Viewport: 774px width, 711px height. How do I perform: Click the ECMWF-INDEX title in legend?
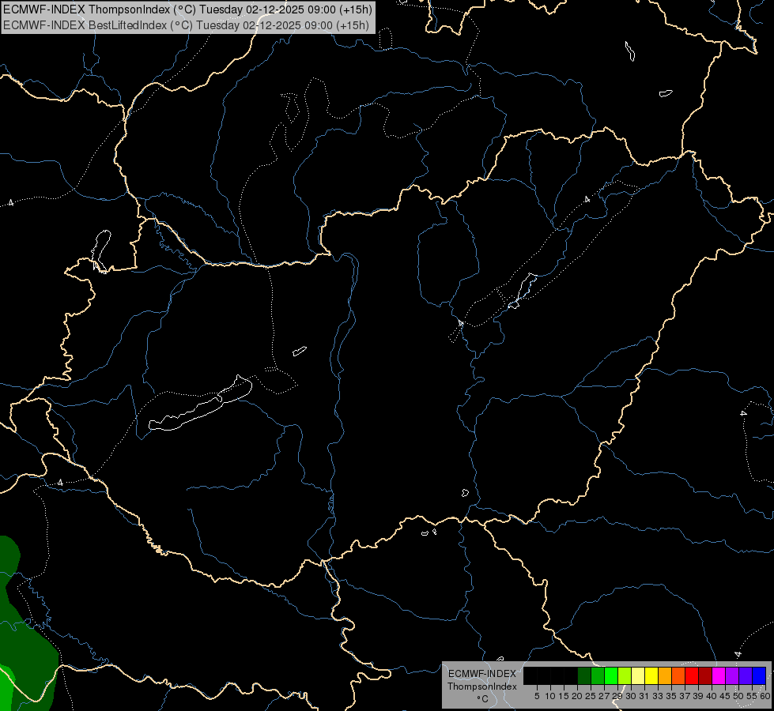[482, 674]
